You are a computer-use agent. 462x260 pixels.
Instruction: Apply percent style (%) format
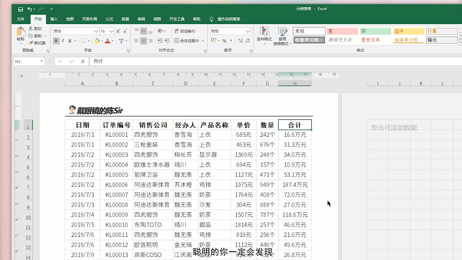pyautogui.click(x=225, y=40)
